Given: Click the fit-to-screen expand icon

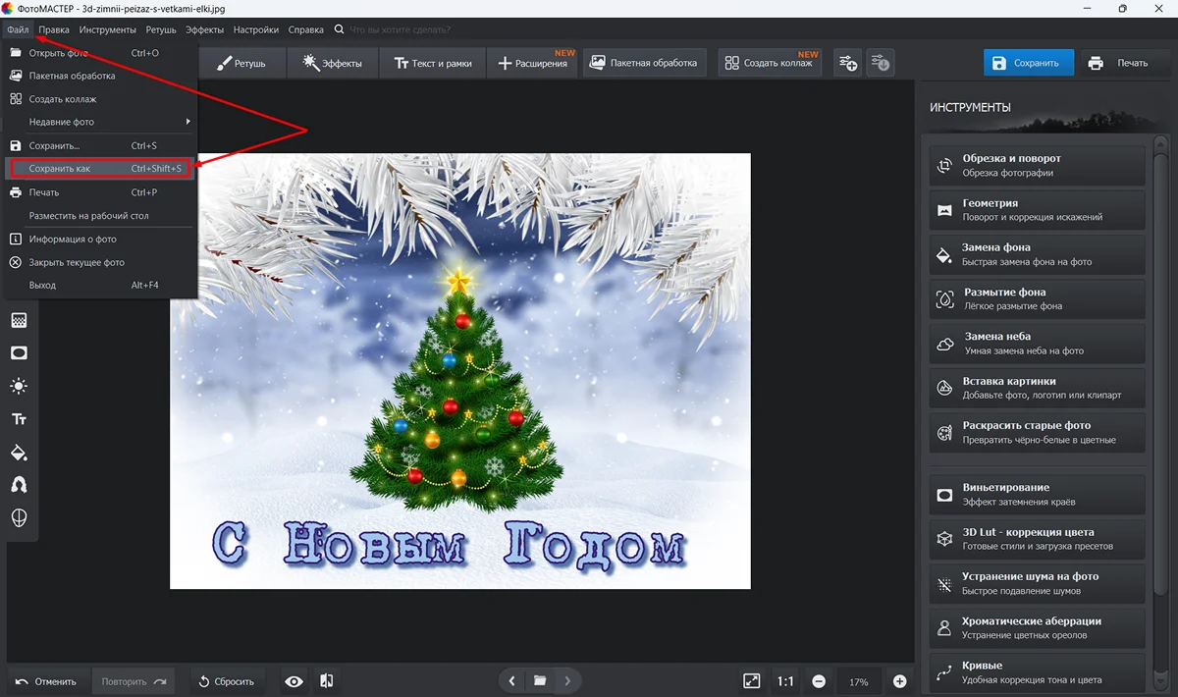Looking at the screenshot, I should point(751,681).
